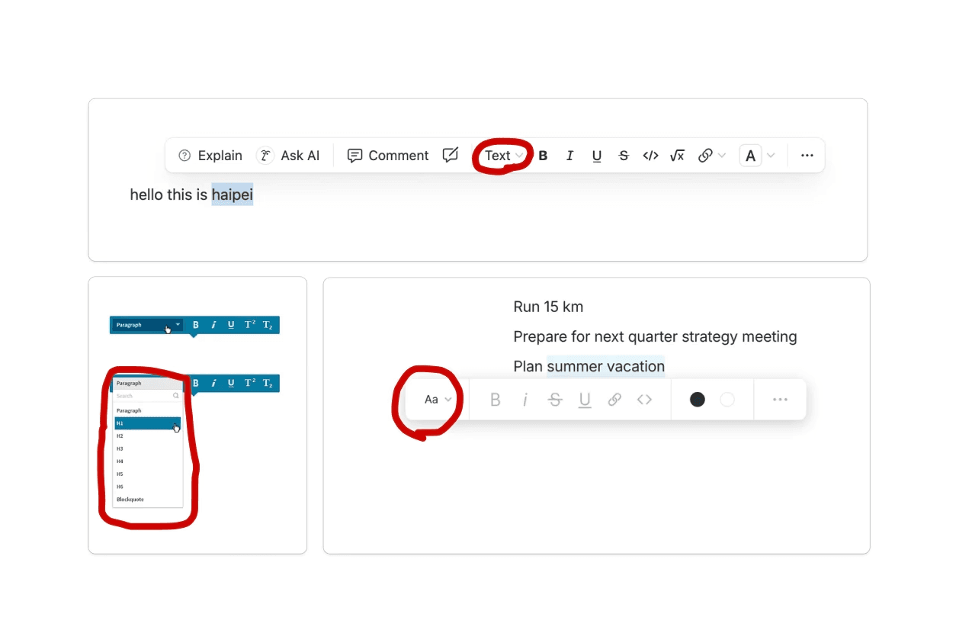Choose H5 from the heading list
The image size is (956, 627).
(147, 474)
